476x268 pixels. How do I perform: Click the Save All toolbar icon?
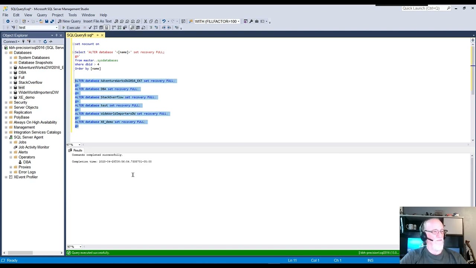pyautogui.click(x=52, y=21)
